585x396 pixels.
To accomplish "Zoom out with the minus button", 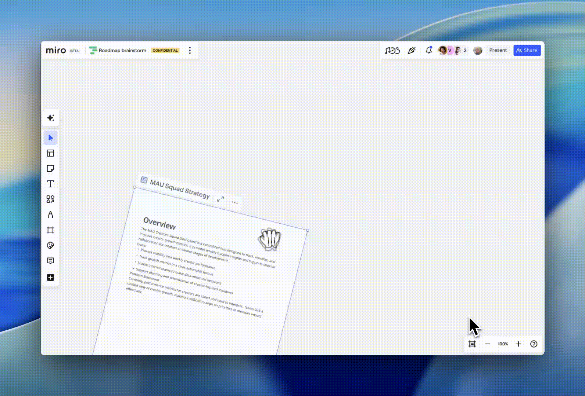I will 487,344.
